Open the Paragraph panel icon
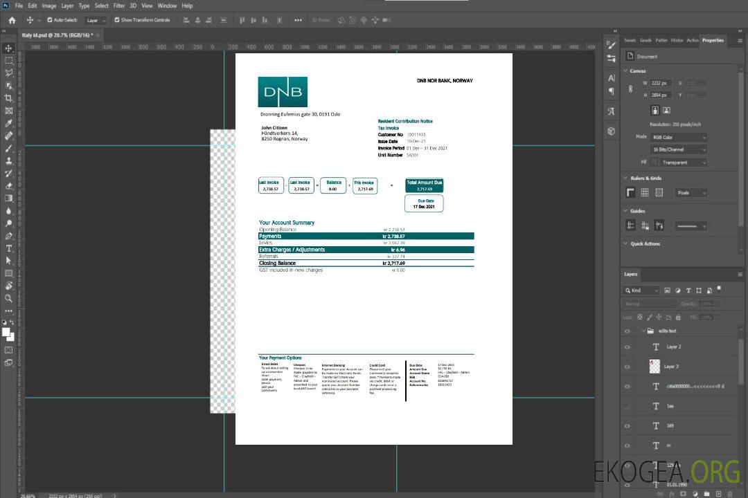 [611, 91]
